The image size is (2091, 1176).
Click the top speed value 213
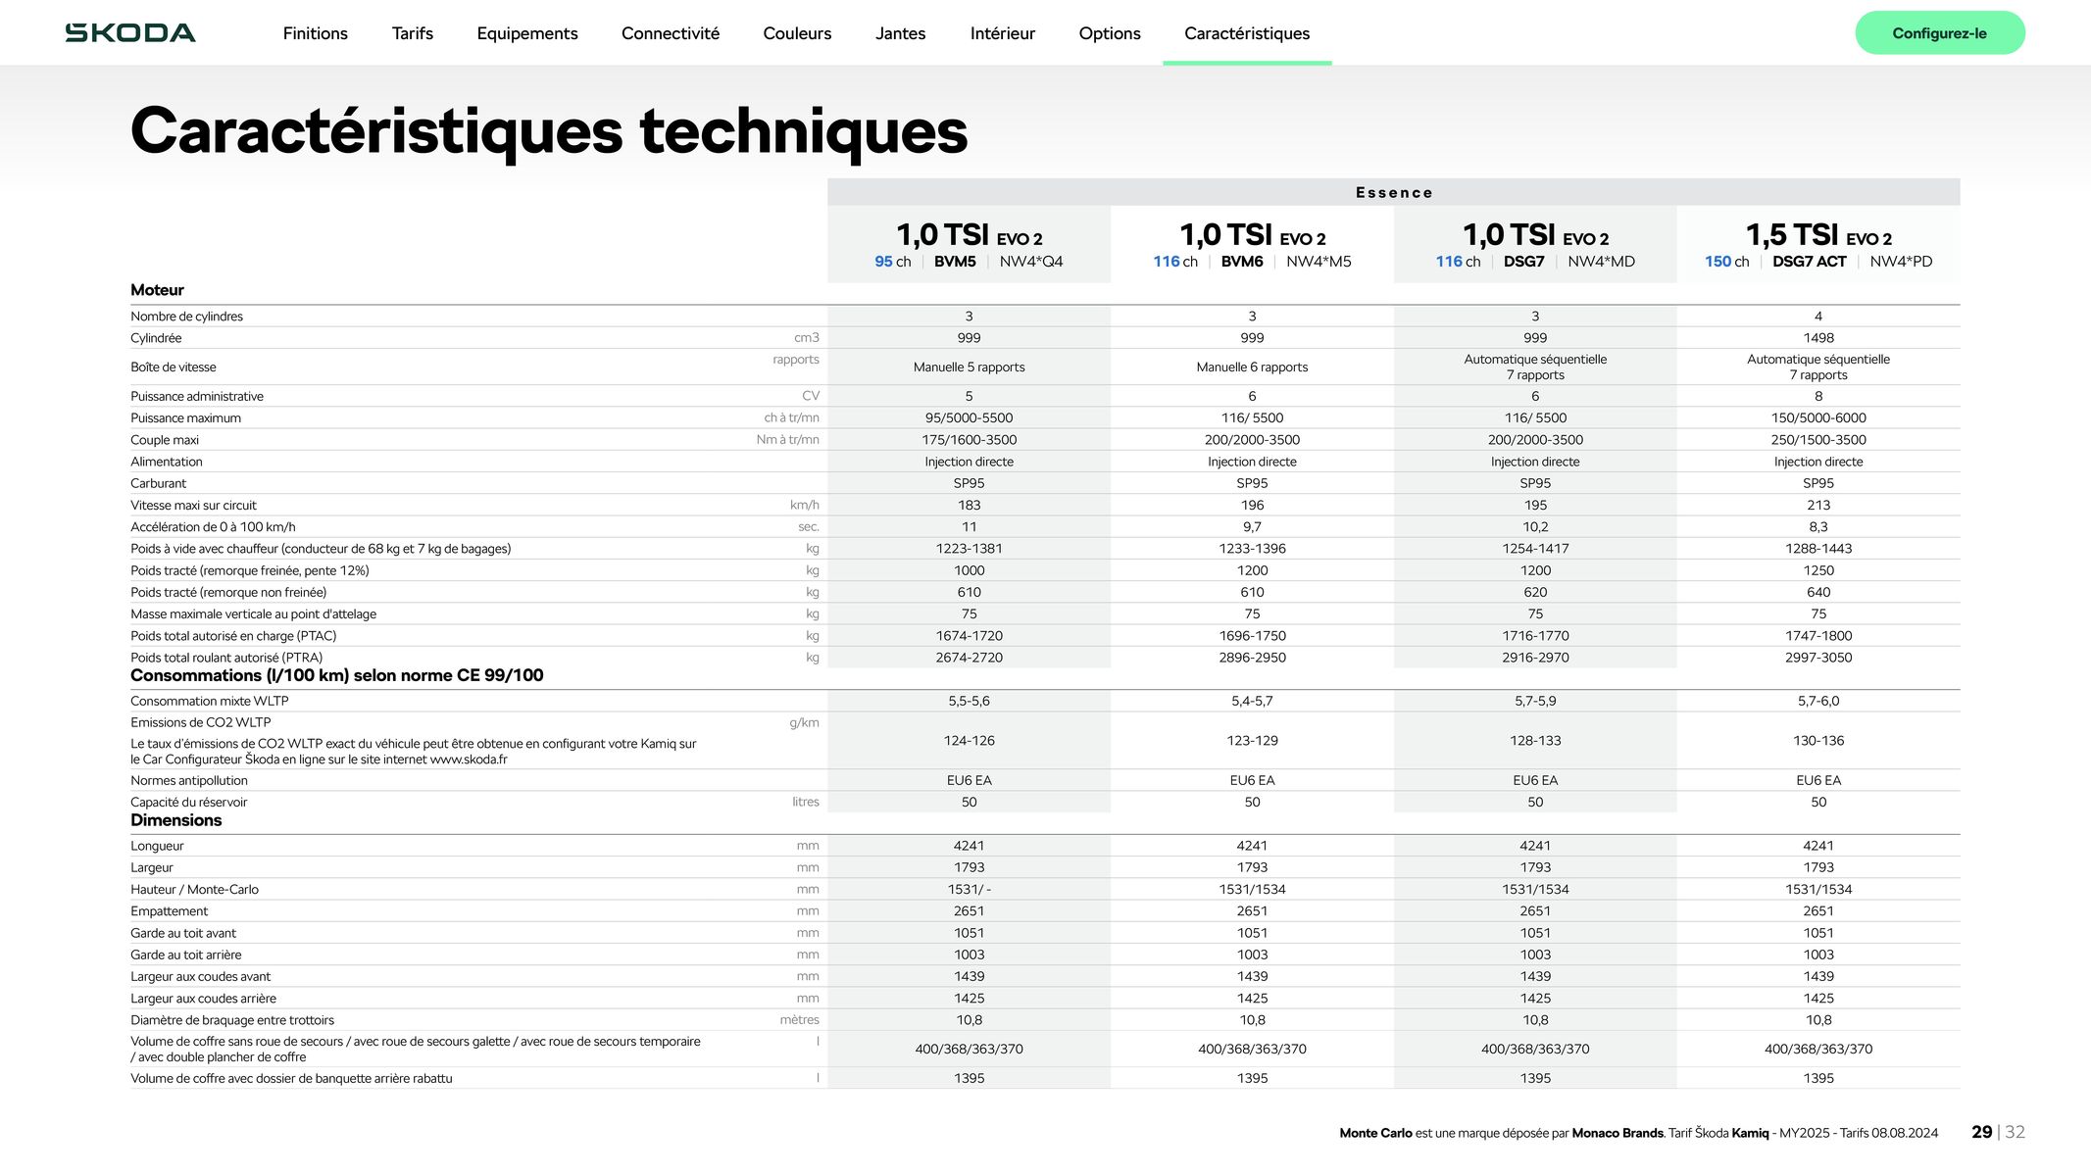click(1818, 506)
